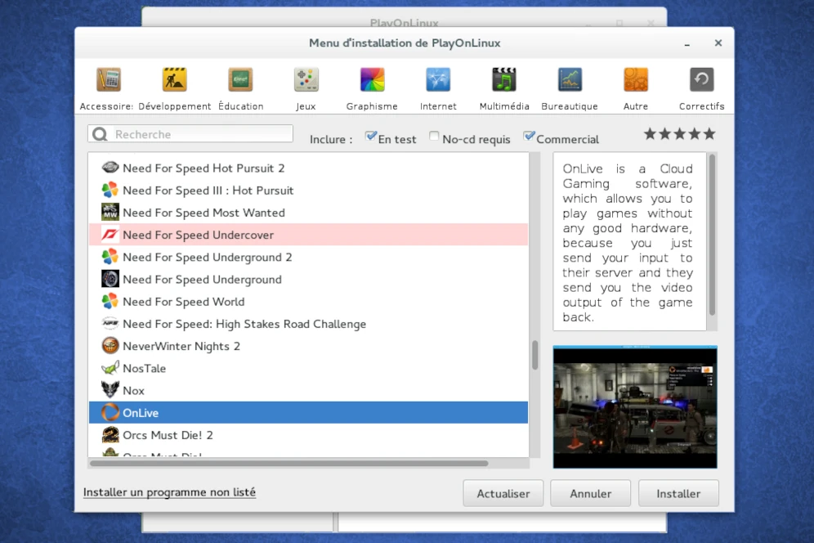Click the Need For Speed Hot Pursuit 2 icon
Screen dimensions: 814x543
(x=110, y=168)
